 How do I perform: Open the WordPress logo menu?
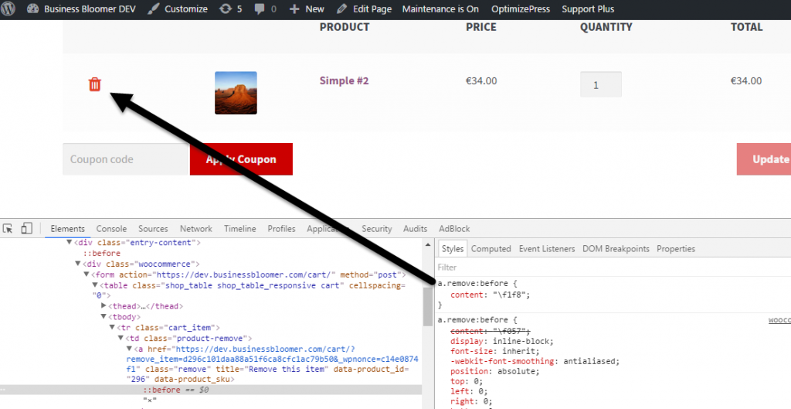click(8, 9)
